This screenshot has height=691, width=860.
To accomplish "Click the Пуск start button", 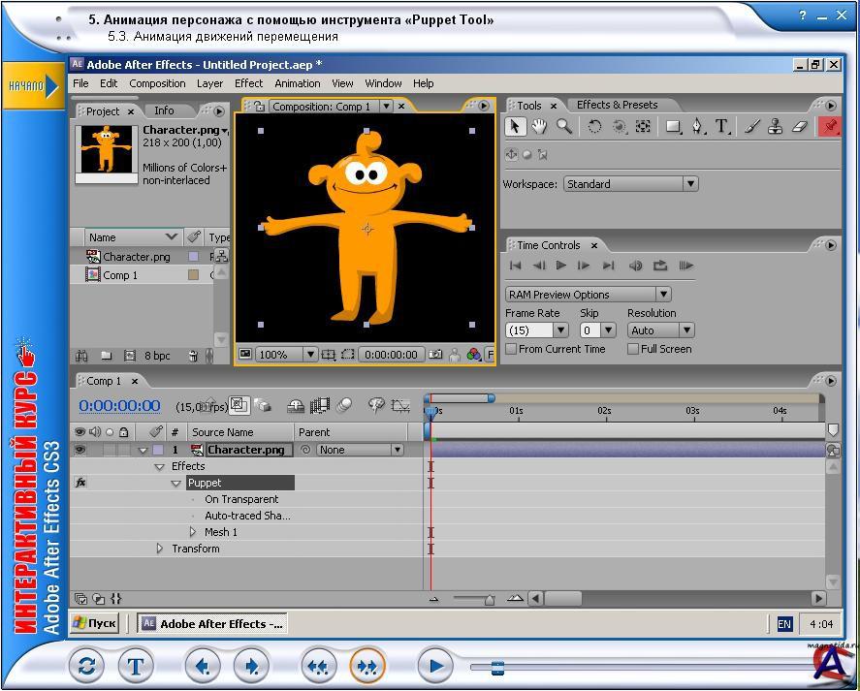I will coord(95,623).
